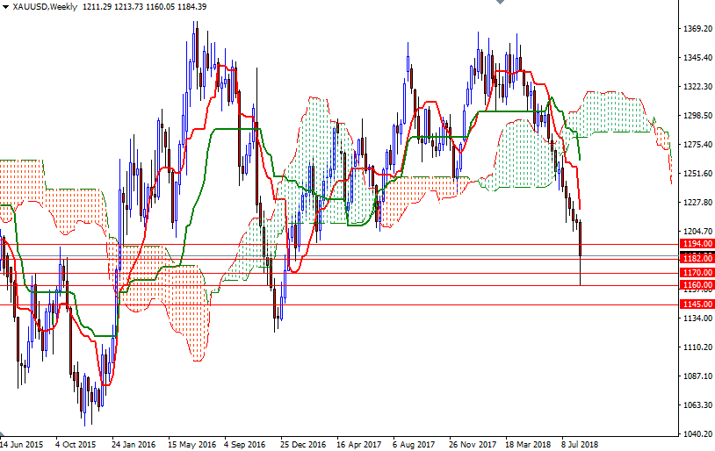Click the 14 Jun 2015 date label
Viewport: 715px width, 451px height.
point(21,444)
